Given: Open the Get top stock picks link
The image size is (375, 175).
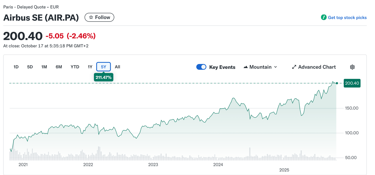Looking at the screenshot, I should click(x=347, y=17).
